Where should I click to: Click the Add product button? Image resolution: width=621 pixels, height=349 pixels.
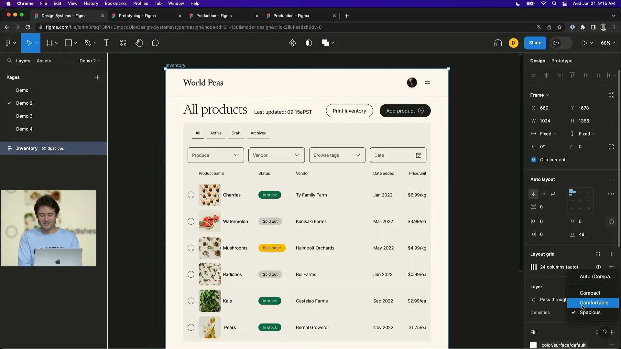click(x=405, y=111)
